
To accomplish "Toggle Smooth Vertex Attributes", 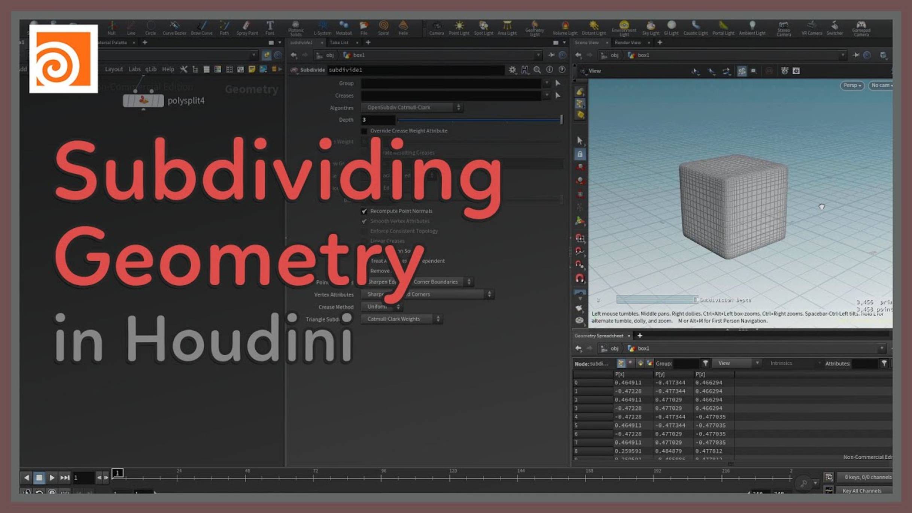I will (x=364, y=221).
